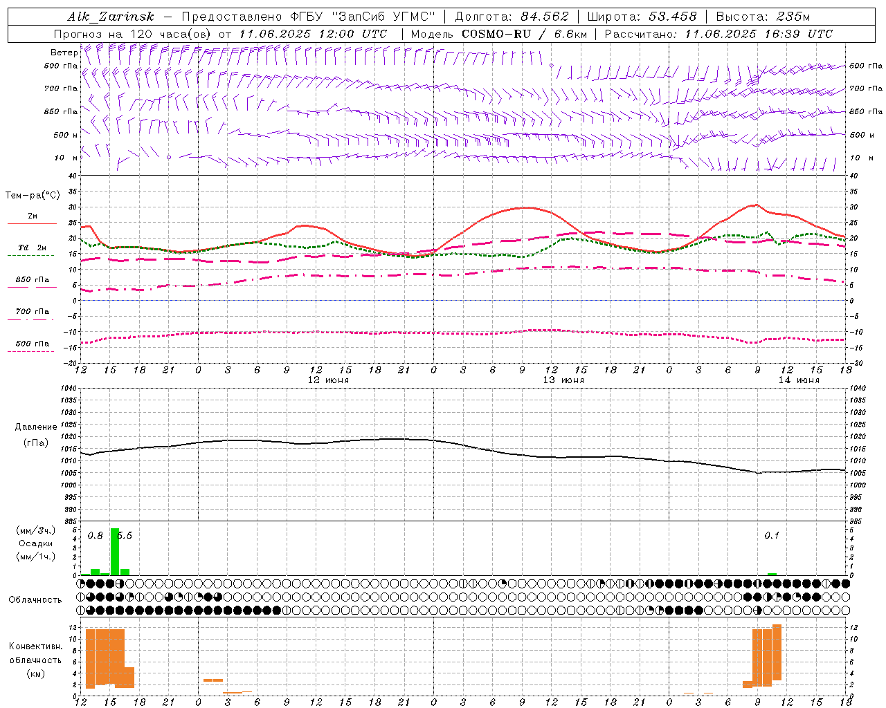This screenshot has height=708, width=886.
Task: Click the Конвективн. label of the convective cloud panel
Action: pos(36,646)
